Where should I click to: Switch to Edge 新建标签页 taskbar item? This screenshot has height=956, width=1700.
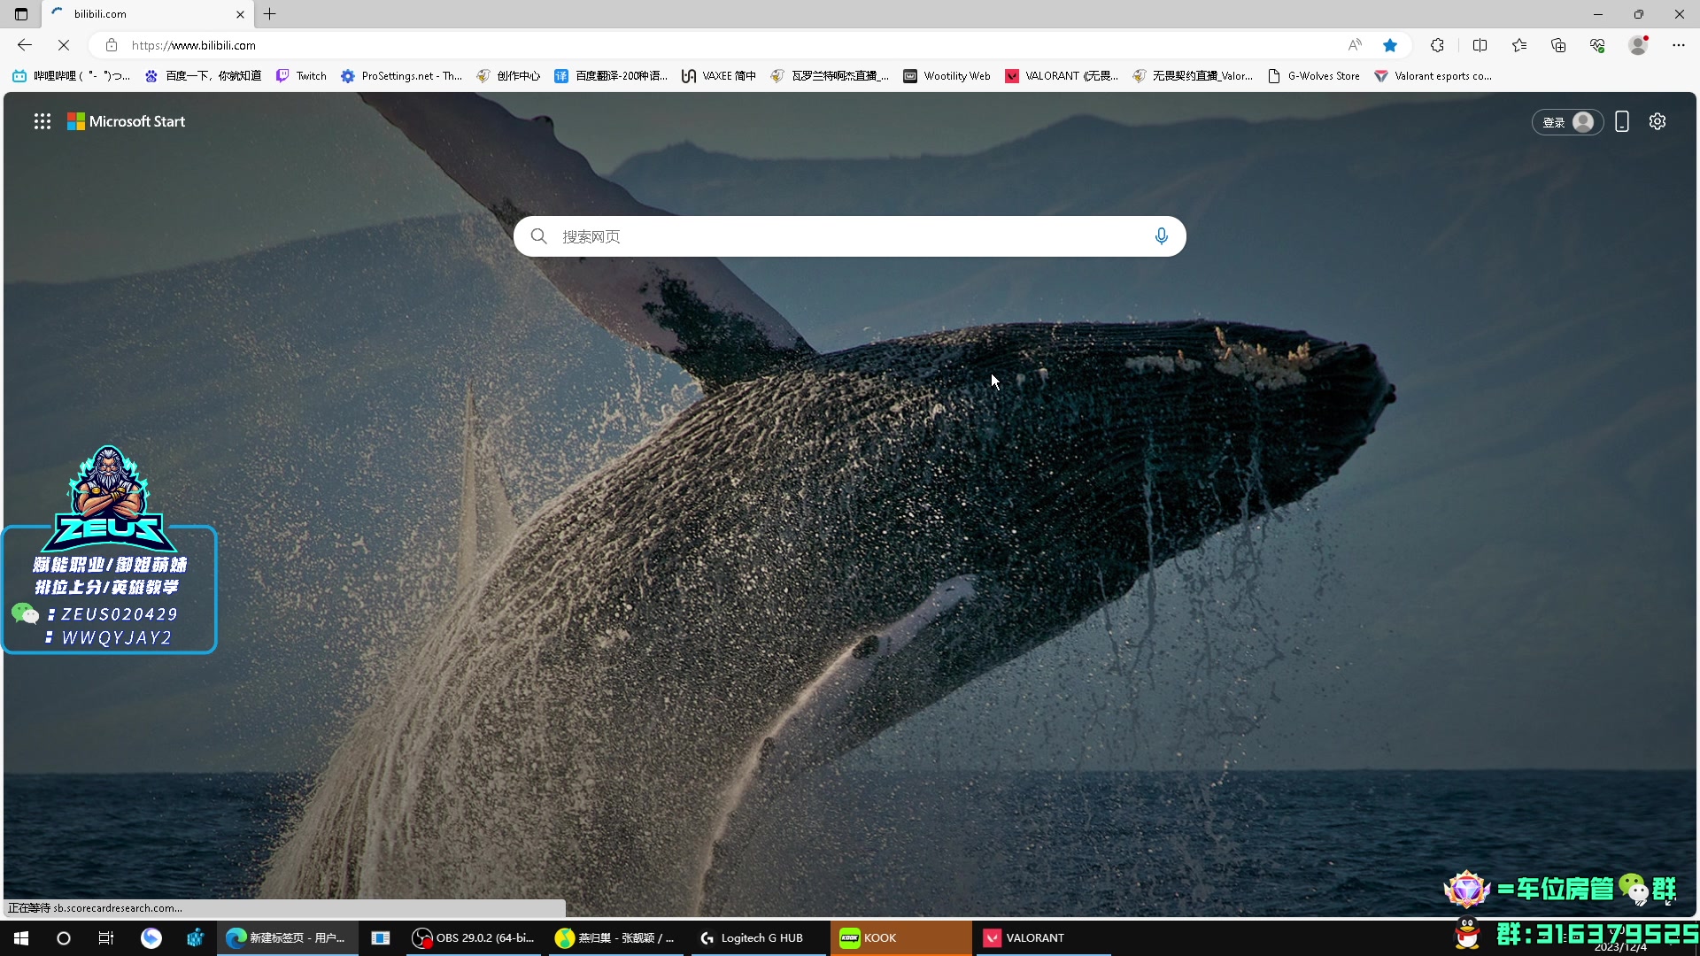(x=288, y=938)
